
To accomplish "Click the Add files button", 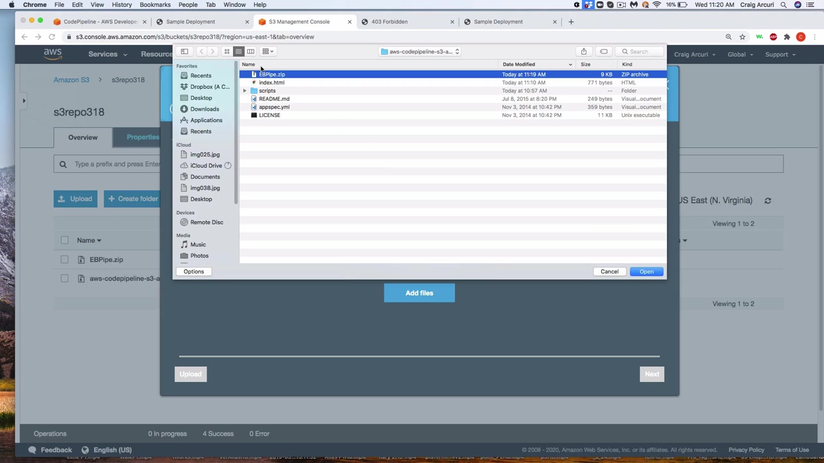I will [419, 293].
